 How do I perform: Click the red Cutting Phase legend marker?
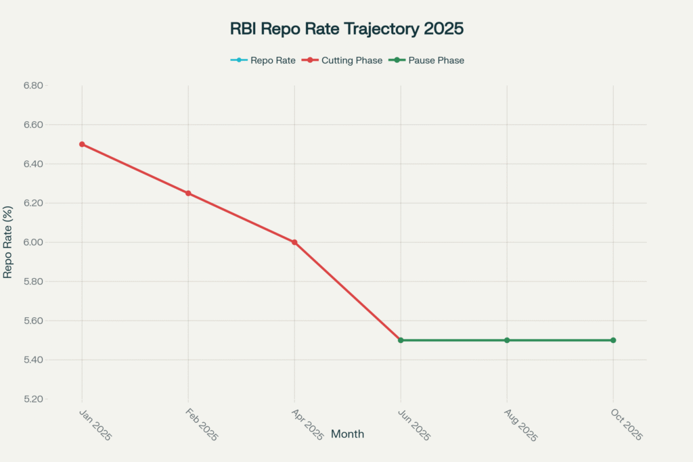pos(309,60)
